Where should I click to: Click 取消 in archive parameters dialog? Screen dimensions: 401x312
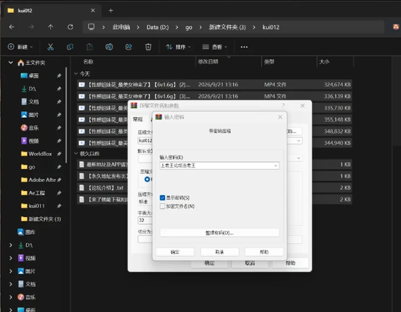click(250, 263)
